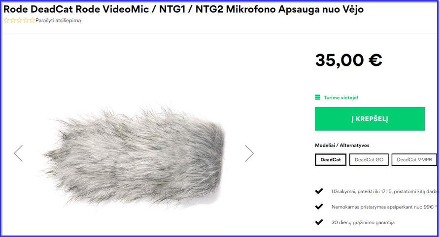Screen dimensions: 440x237
Task: Click the fifth rating star
Action: [x=32, y=20]
